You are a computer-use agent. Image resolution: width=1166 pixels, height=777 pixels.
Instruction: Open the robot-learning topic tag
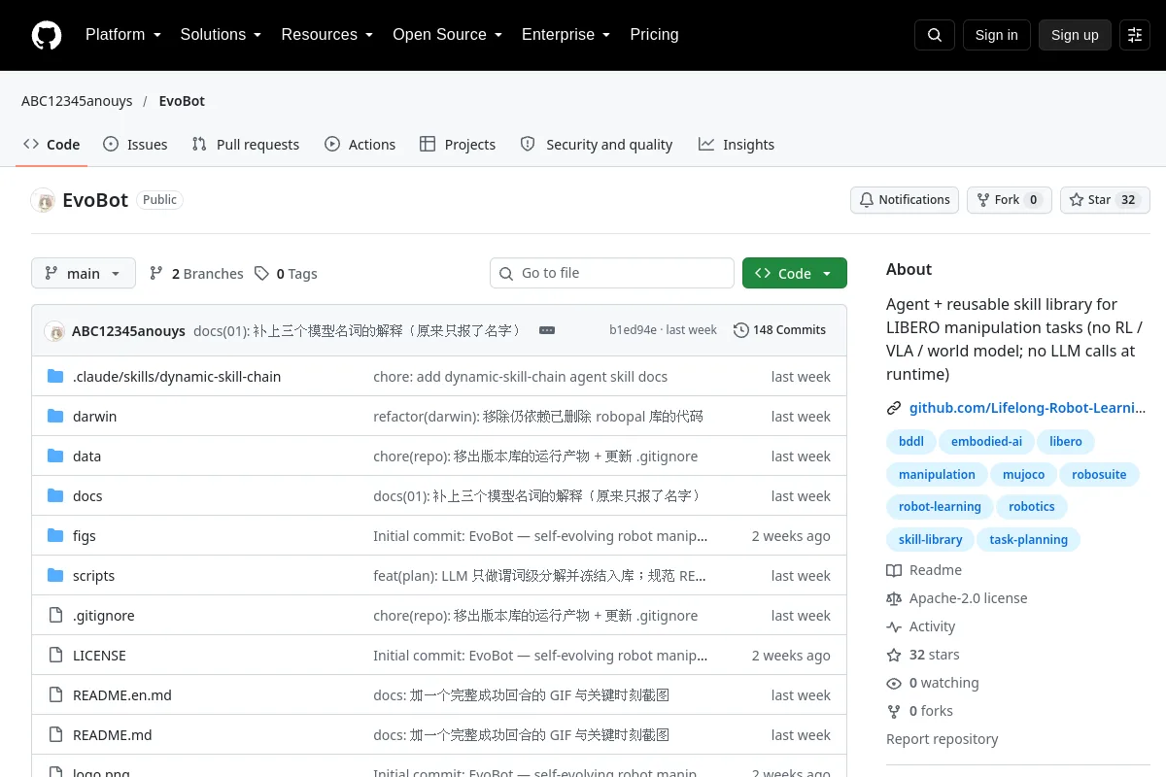940,507
